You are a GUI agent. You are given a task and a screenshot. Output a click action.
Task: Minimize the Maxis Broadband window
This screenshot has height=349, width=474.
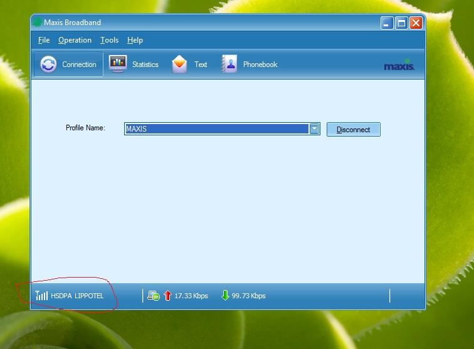pos(387,23)
